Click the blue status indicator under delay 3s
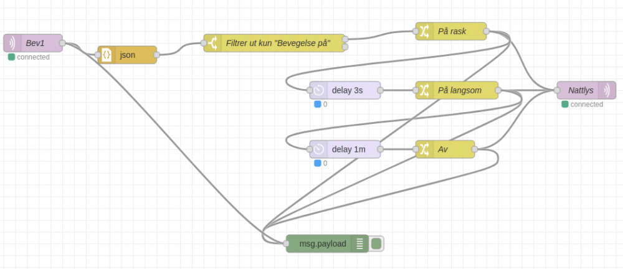 pyautogui.click(x=318, y=104)
